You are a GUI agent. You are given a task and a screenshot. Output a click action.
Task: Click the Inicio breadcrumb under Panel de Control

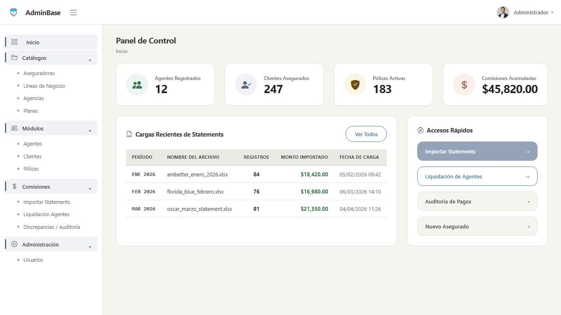122,51
